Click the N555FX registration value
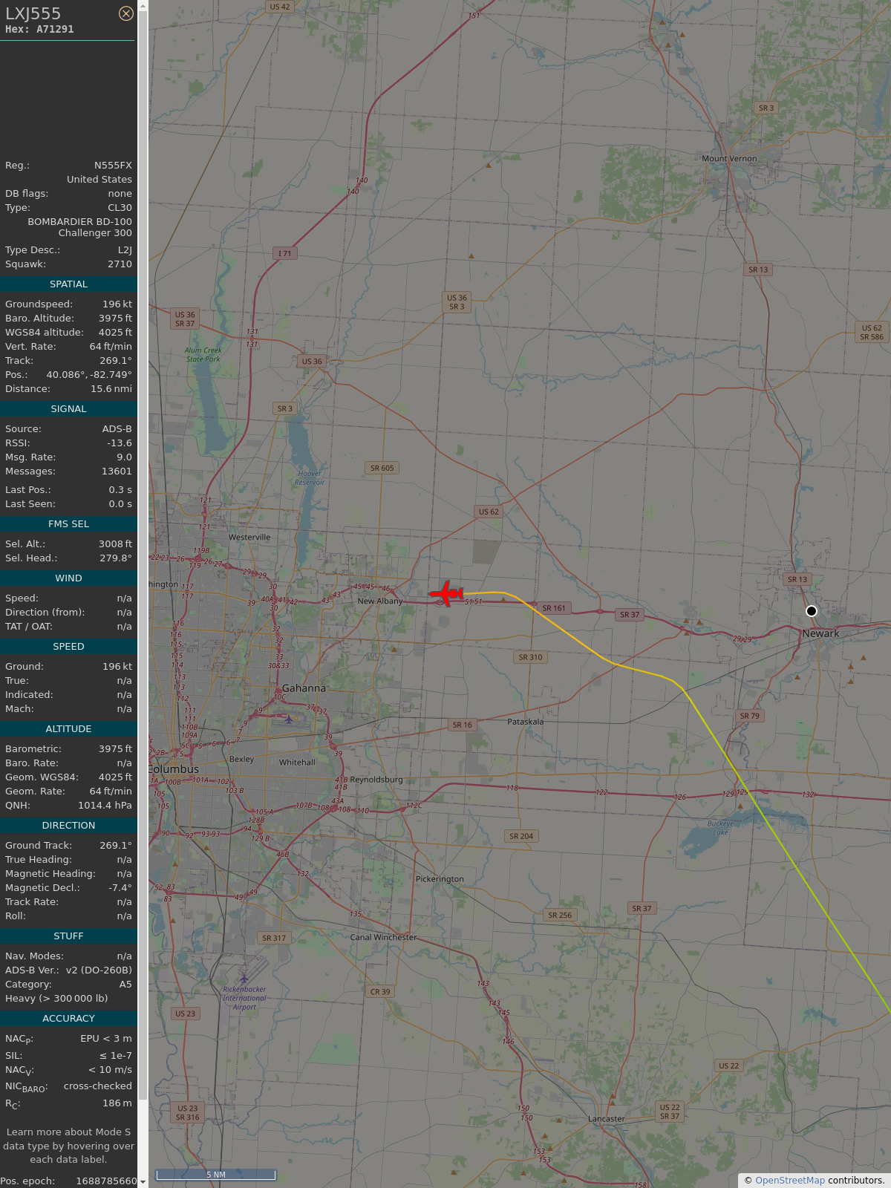 [113, 166]
